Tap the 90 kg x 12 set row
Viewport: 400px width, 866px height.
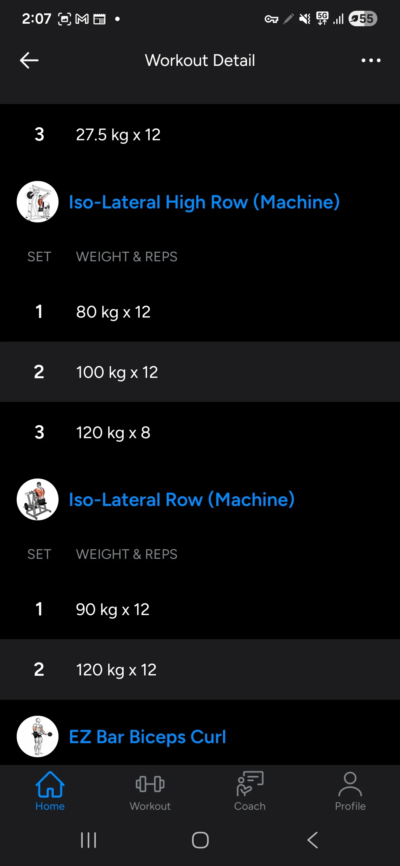[200, 609]
